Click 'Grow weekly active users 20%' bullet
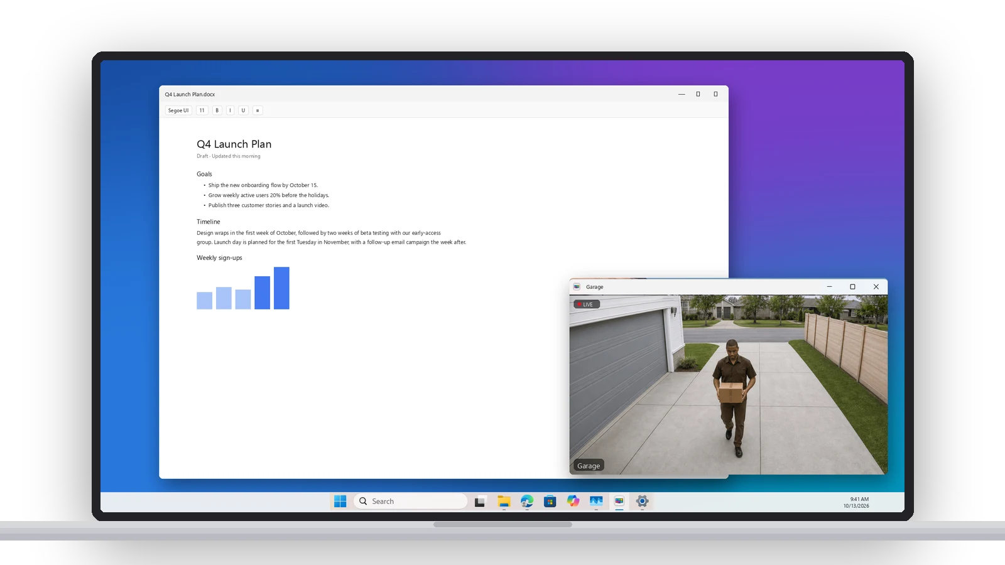 (x=269, y=195)
